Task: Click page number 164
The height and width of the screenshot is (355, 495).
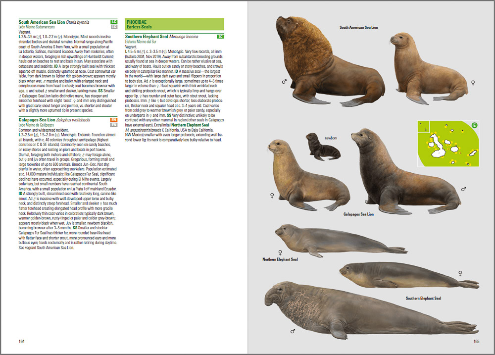Action: click(21, 342)
